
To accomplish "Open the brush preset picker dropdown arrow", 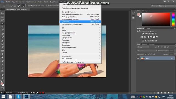I will click(26, 6).
